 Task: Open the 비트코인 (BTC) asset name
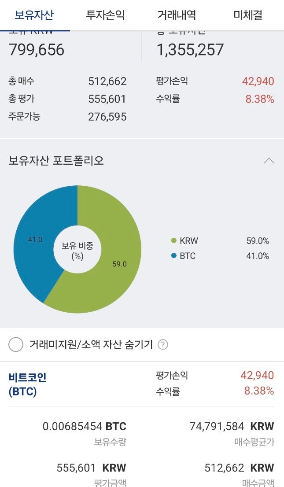[x=27, y=384]
